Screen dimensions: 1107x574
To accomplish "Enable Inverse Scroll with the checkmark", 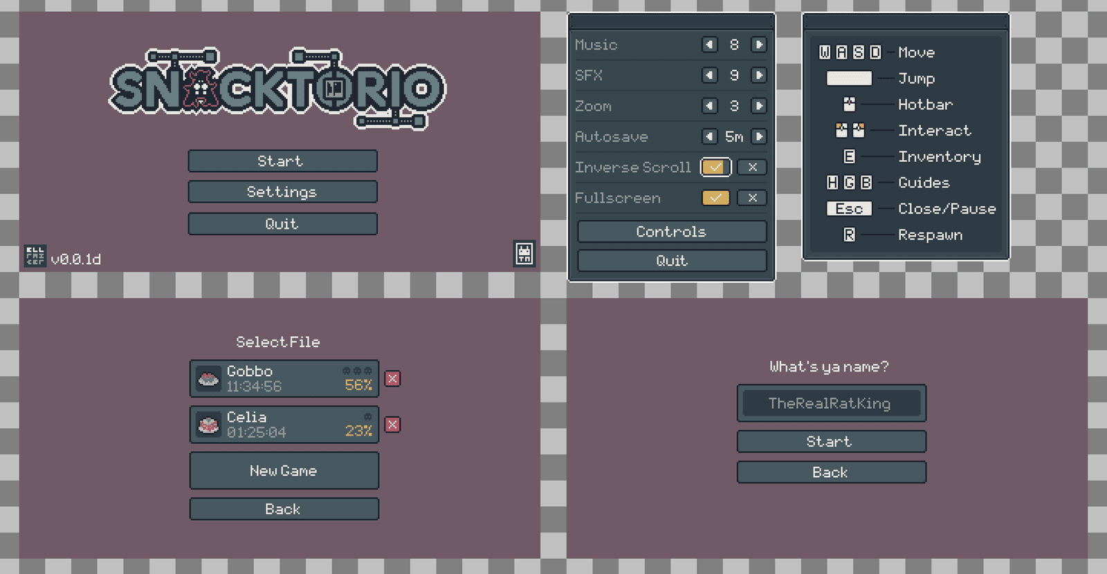I will point(715,167).
